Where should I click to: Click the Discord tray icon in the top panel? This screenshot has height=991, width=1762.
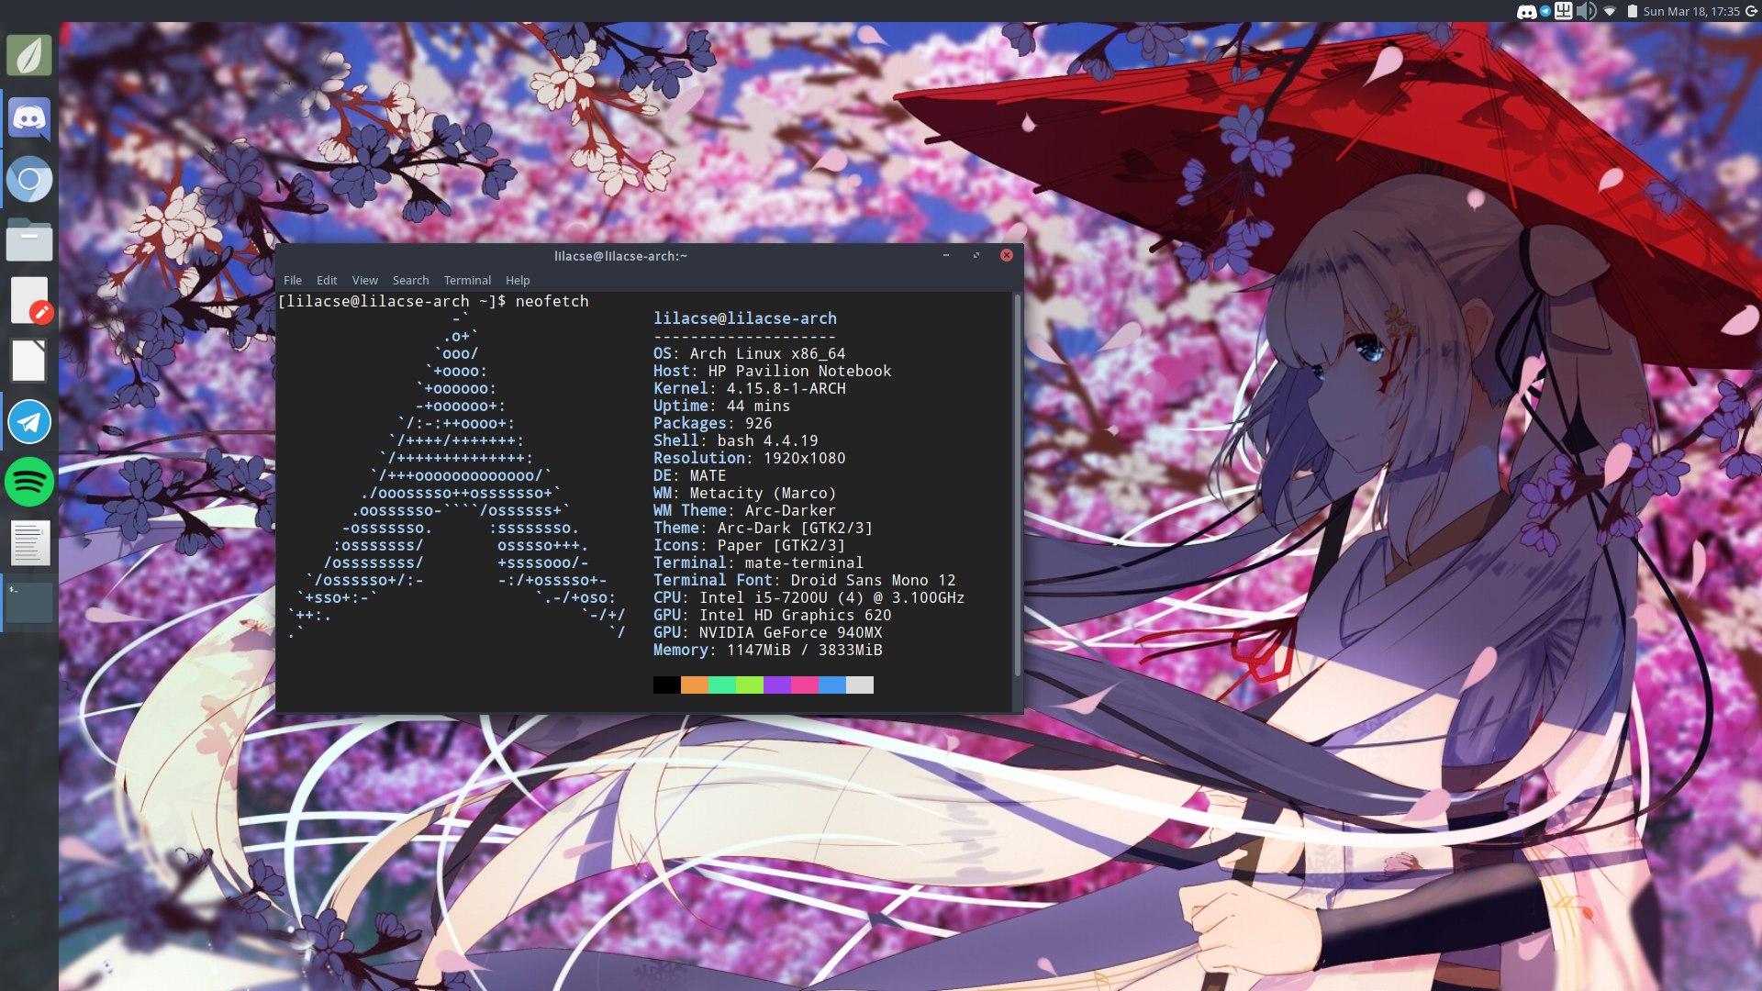pos(1526,11)
